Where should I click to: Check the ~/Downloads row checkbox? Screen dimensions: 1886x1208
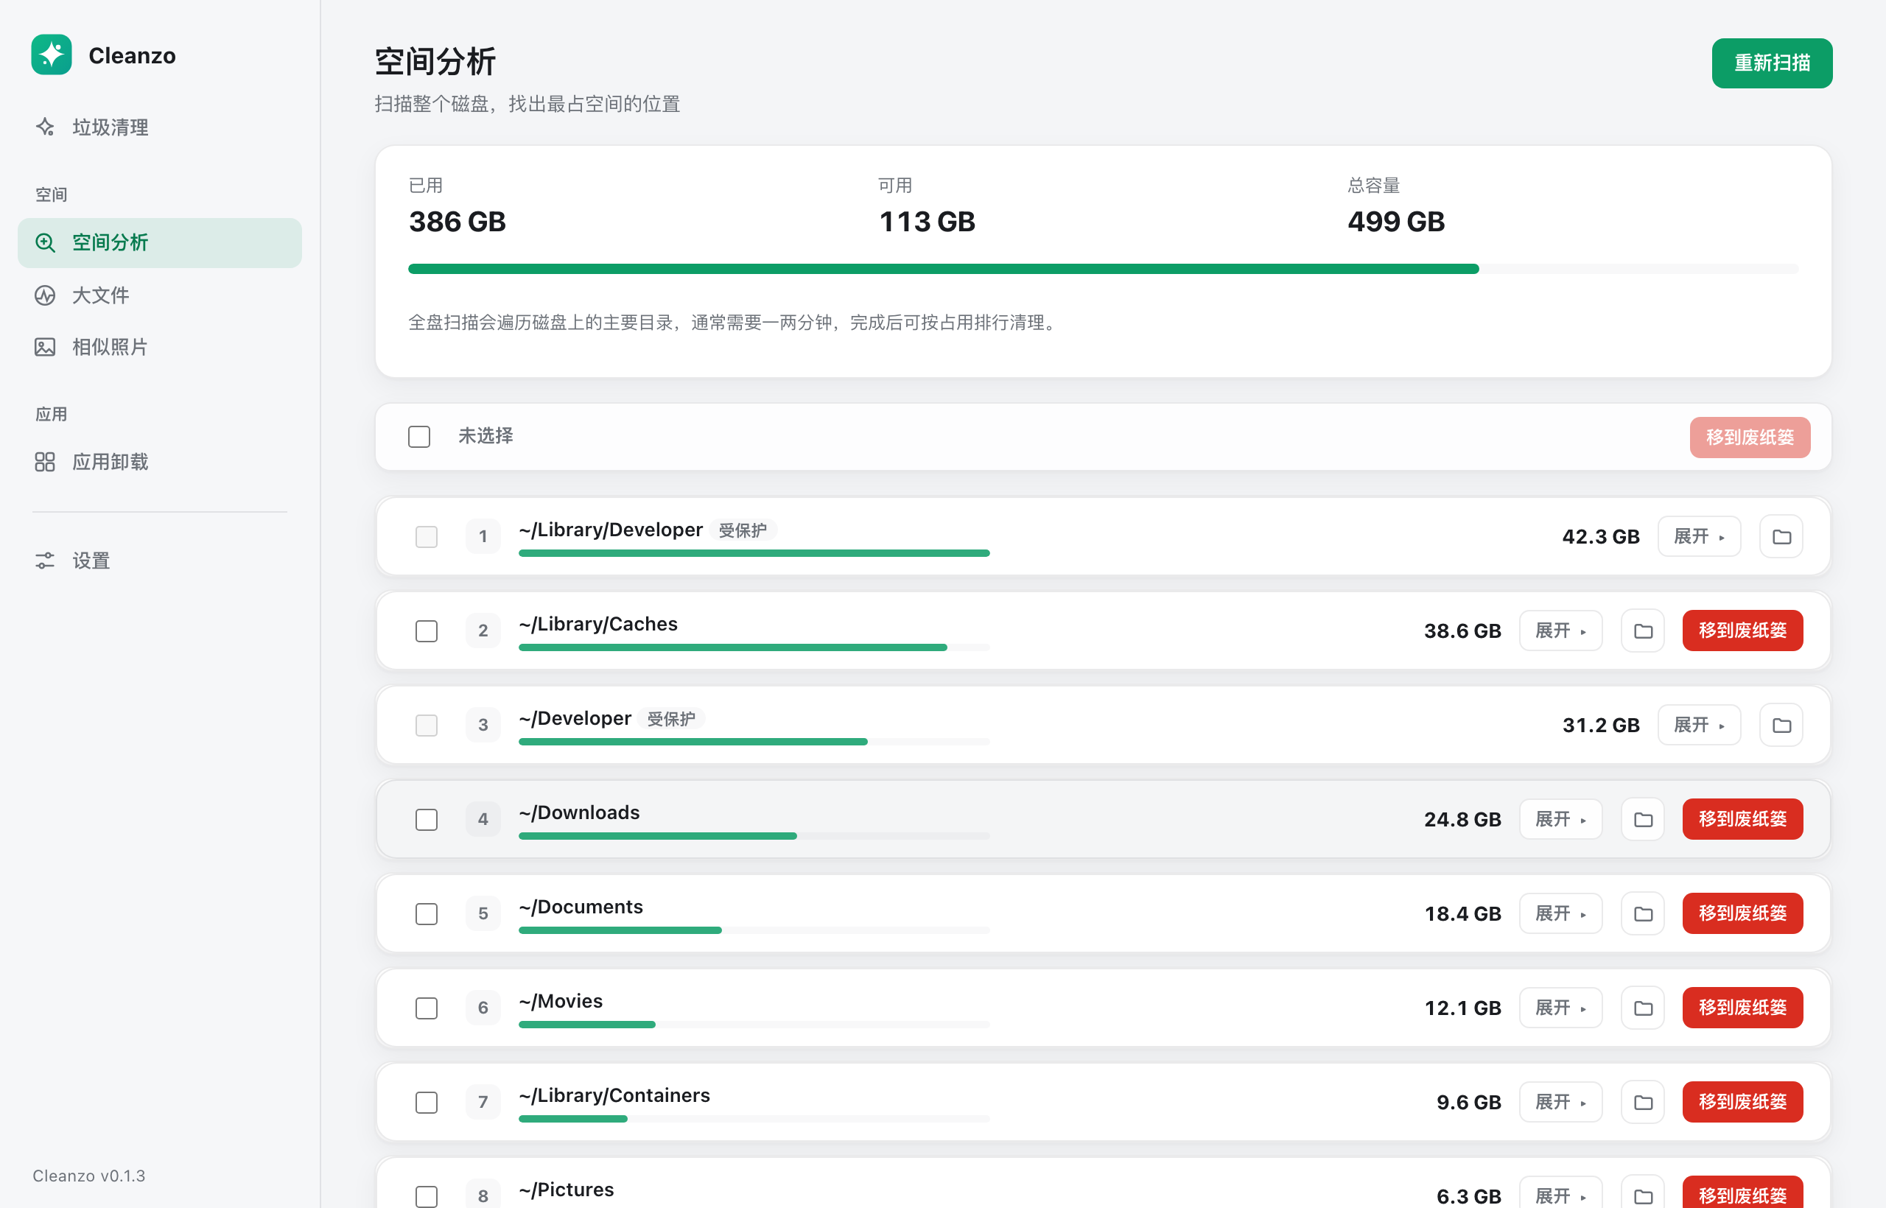click(x=426, y=819)
